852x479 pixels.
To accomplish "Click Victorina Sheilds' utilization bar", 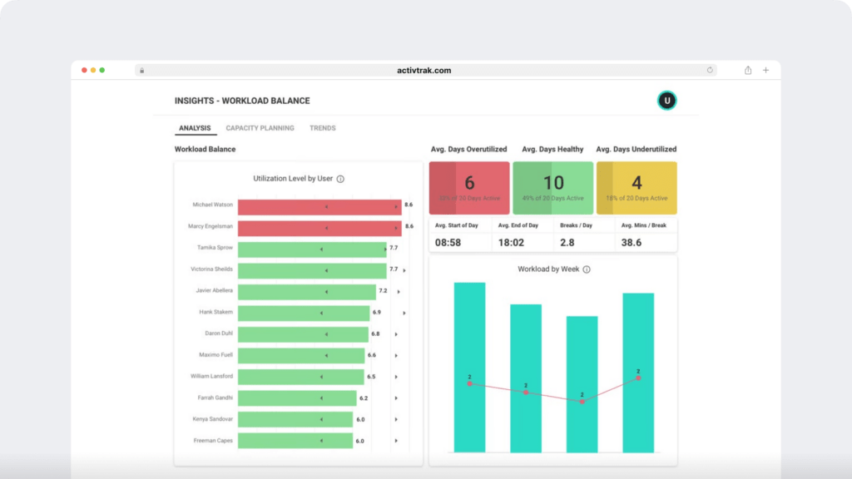I will click(x=312, y=270).
